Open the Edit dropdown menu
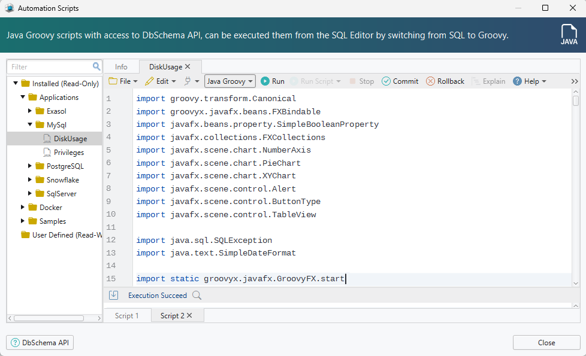 tap(161, 81)
